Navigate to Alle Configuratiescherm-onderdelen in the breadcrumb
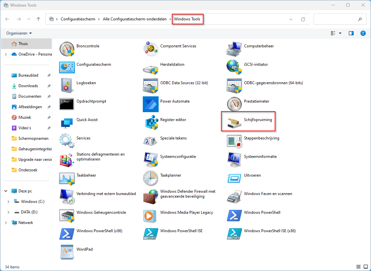 135,19
